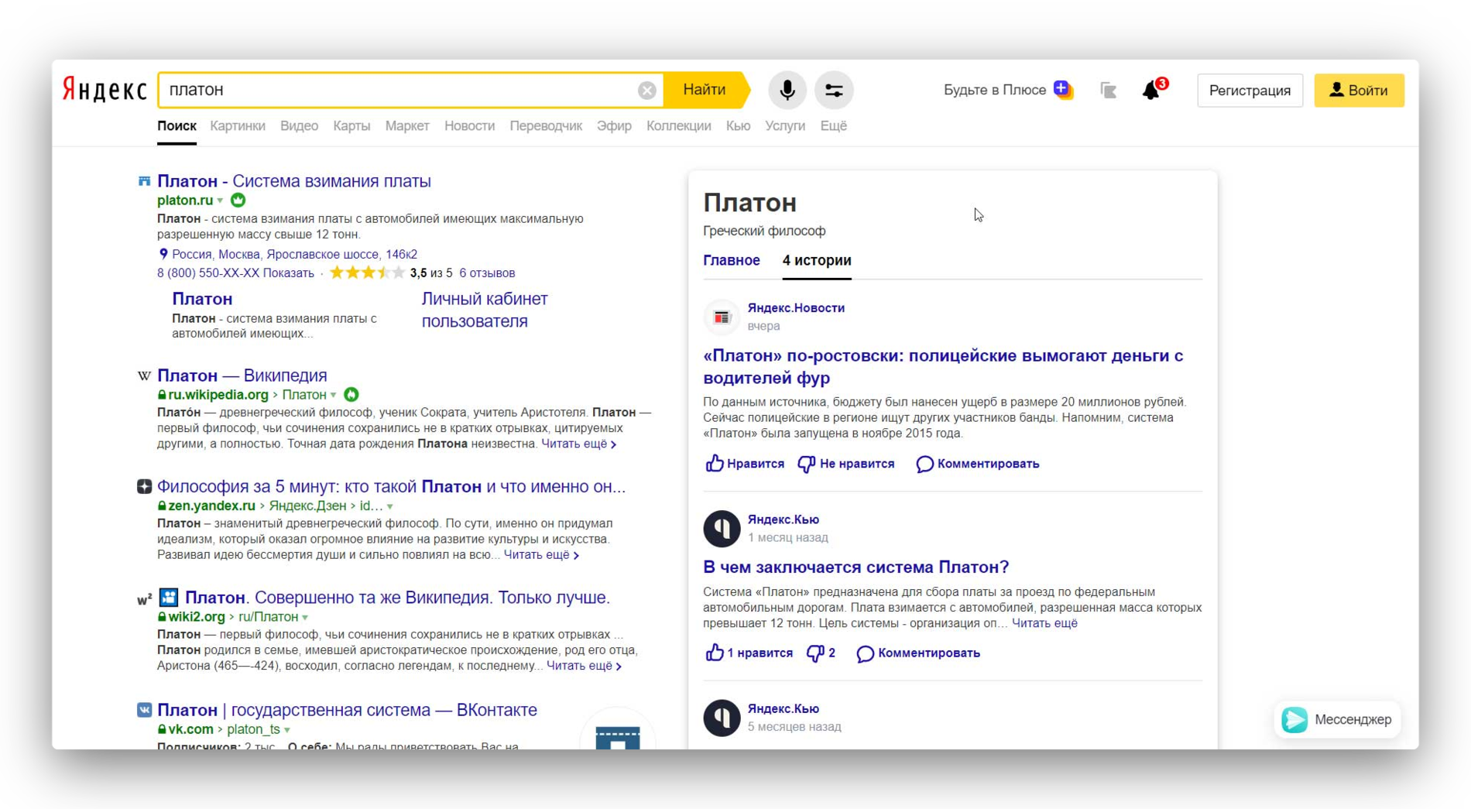Click the Yandex logo
The image size is (1471, 809).
click(x=105, y=90)
